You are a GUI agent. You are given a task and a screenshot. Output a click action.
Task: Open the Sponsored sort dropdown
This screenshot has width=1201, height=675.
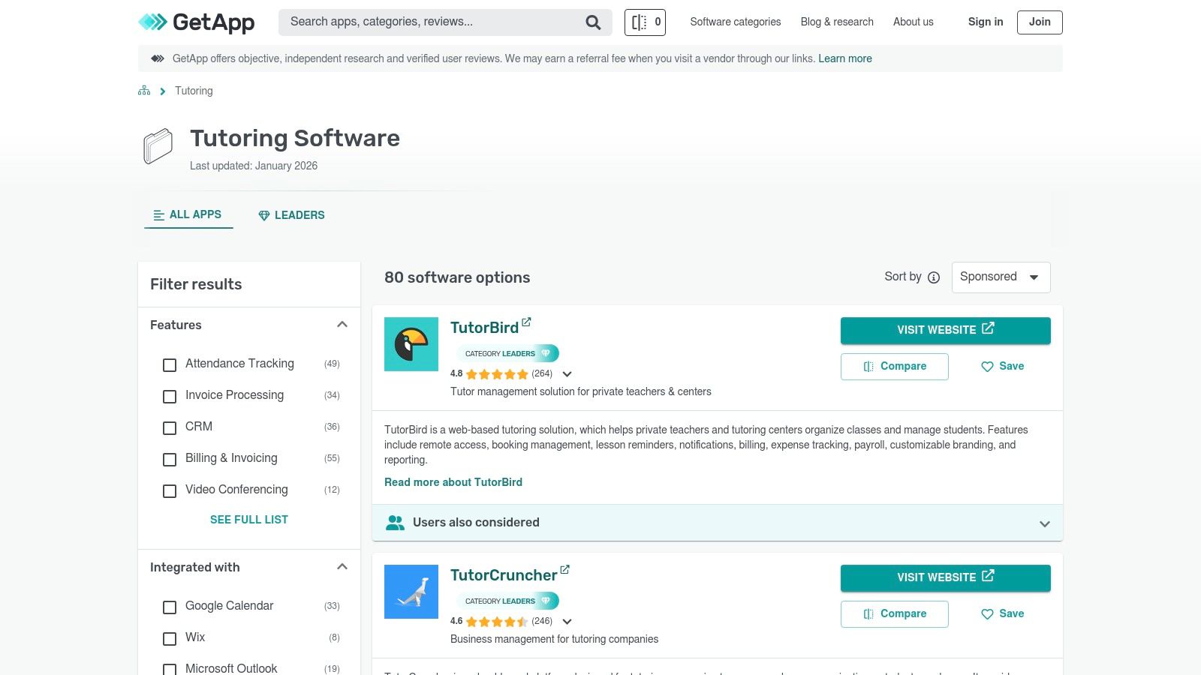pos(1001,277)
